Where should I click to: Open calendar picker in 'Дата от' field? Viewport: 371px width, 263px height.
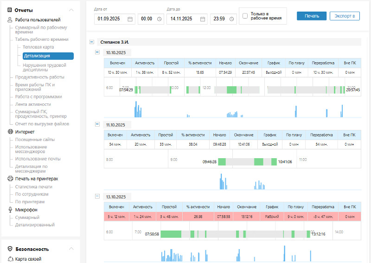click(x=130, y=19)
